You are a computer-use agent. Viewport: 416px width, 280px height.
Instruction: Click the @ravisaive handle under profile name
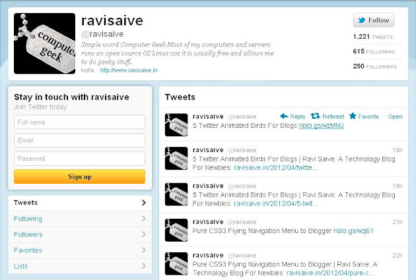102,34
